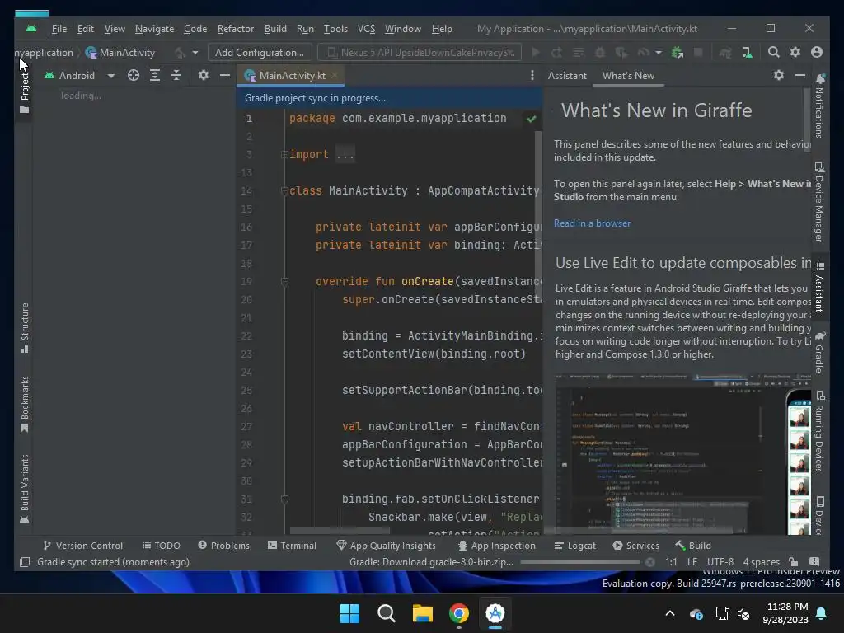Toggle the Project tool window button
Screen dimensions: 844x633
coord(24,92)
